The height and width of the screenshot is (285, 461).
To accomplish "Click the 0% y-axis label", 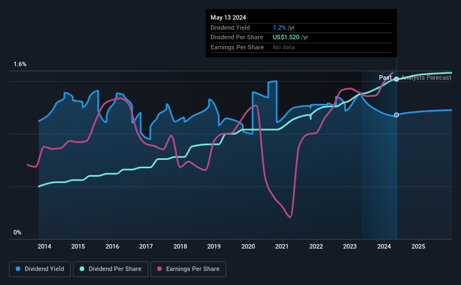I will tap(17, 232).
